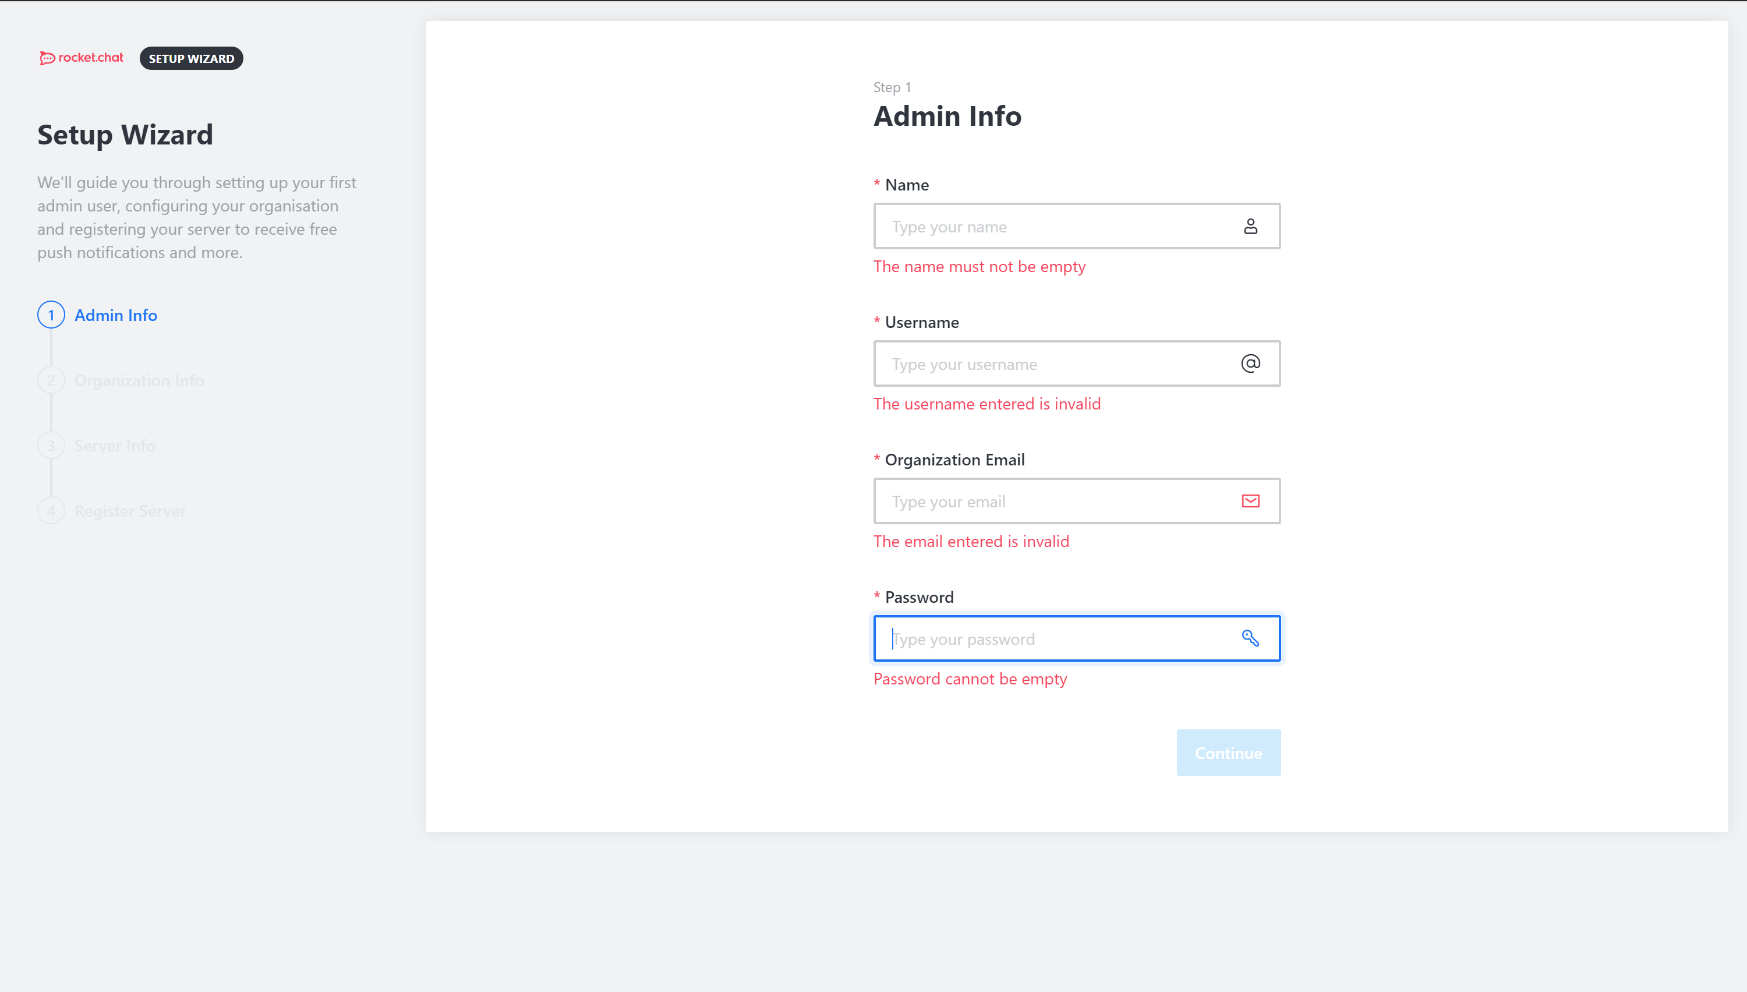Select the Admin Info step
The width and height of the screenshot is (1747, 992).
(x=116, y=316)
